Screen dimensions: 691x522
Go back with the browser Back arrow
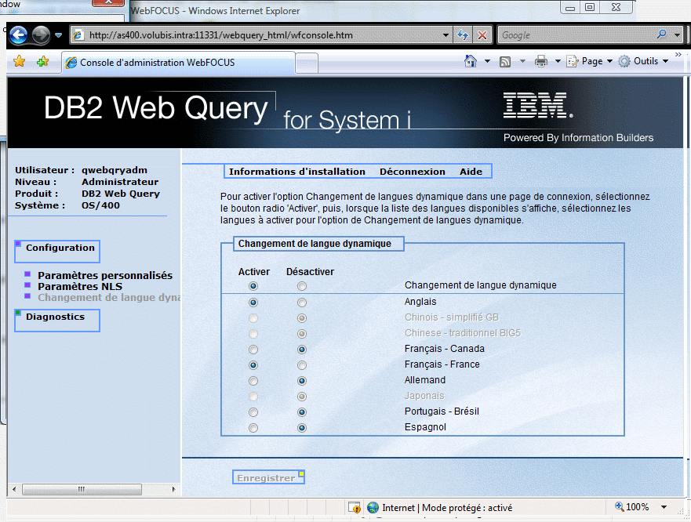pos(19,35)
